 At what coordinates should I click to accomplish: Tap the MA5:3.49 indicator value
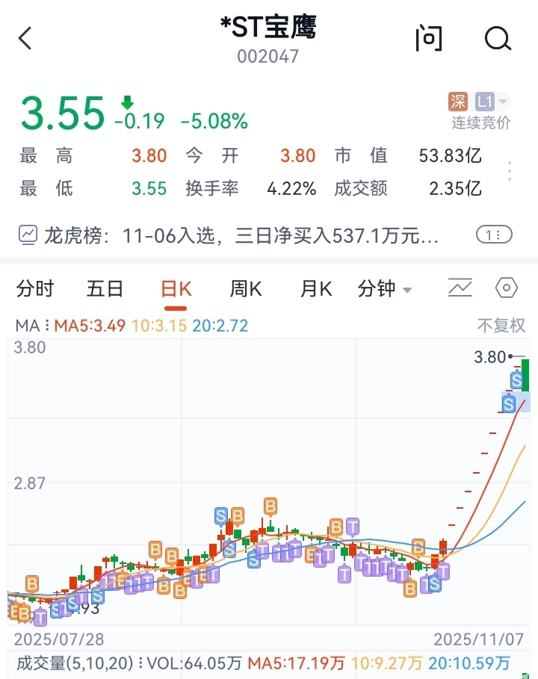tap(90, 326)
